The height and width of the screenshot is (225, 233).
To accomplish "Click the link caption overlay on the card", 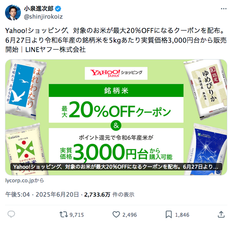I will [116, 167].
